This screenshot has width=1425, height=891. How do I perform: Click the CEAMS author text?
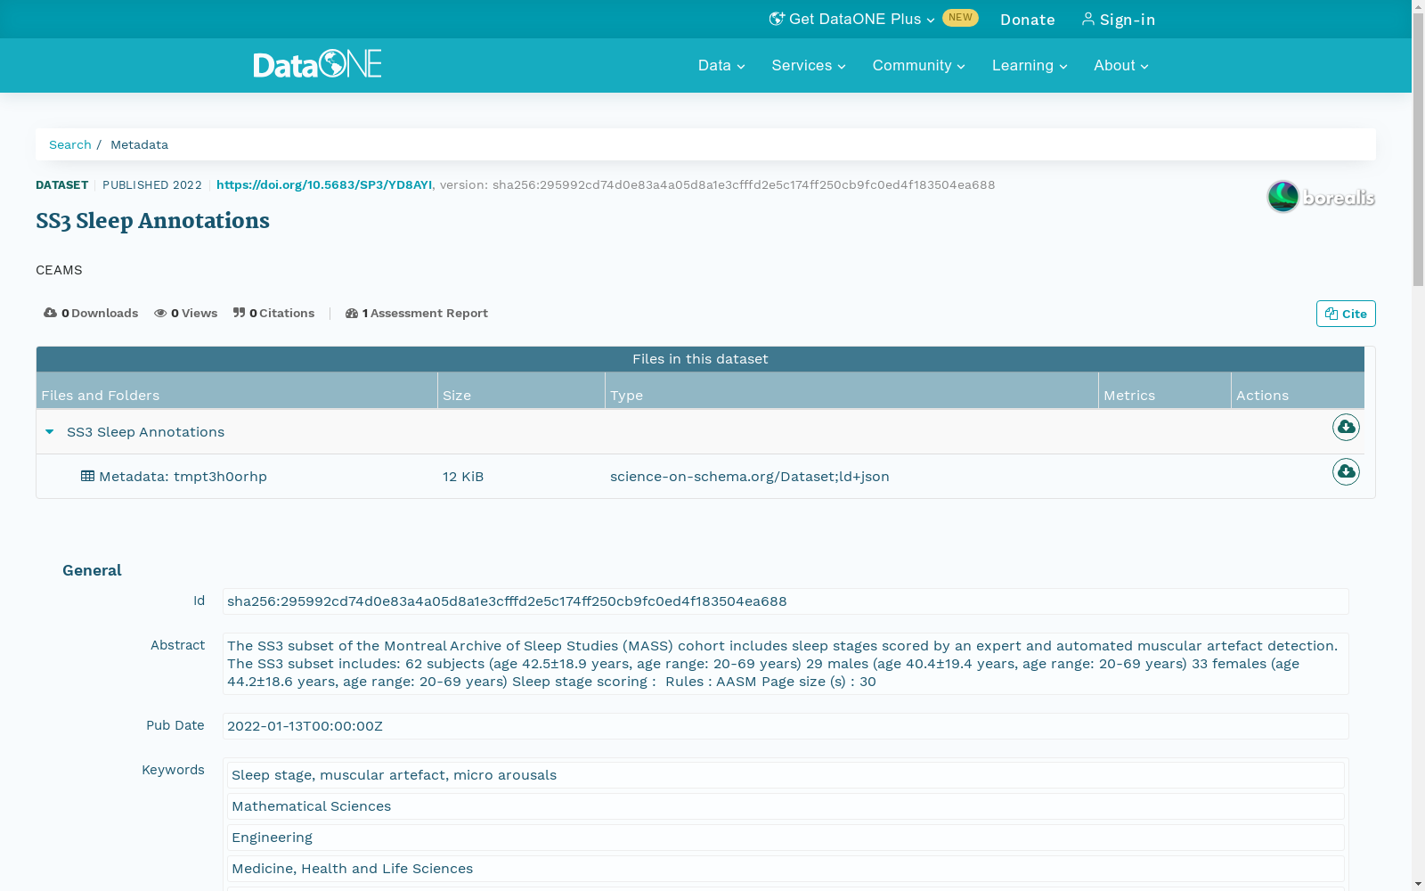tap(59, 270)
